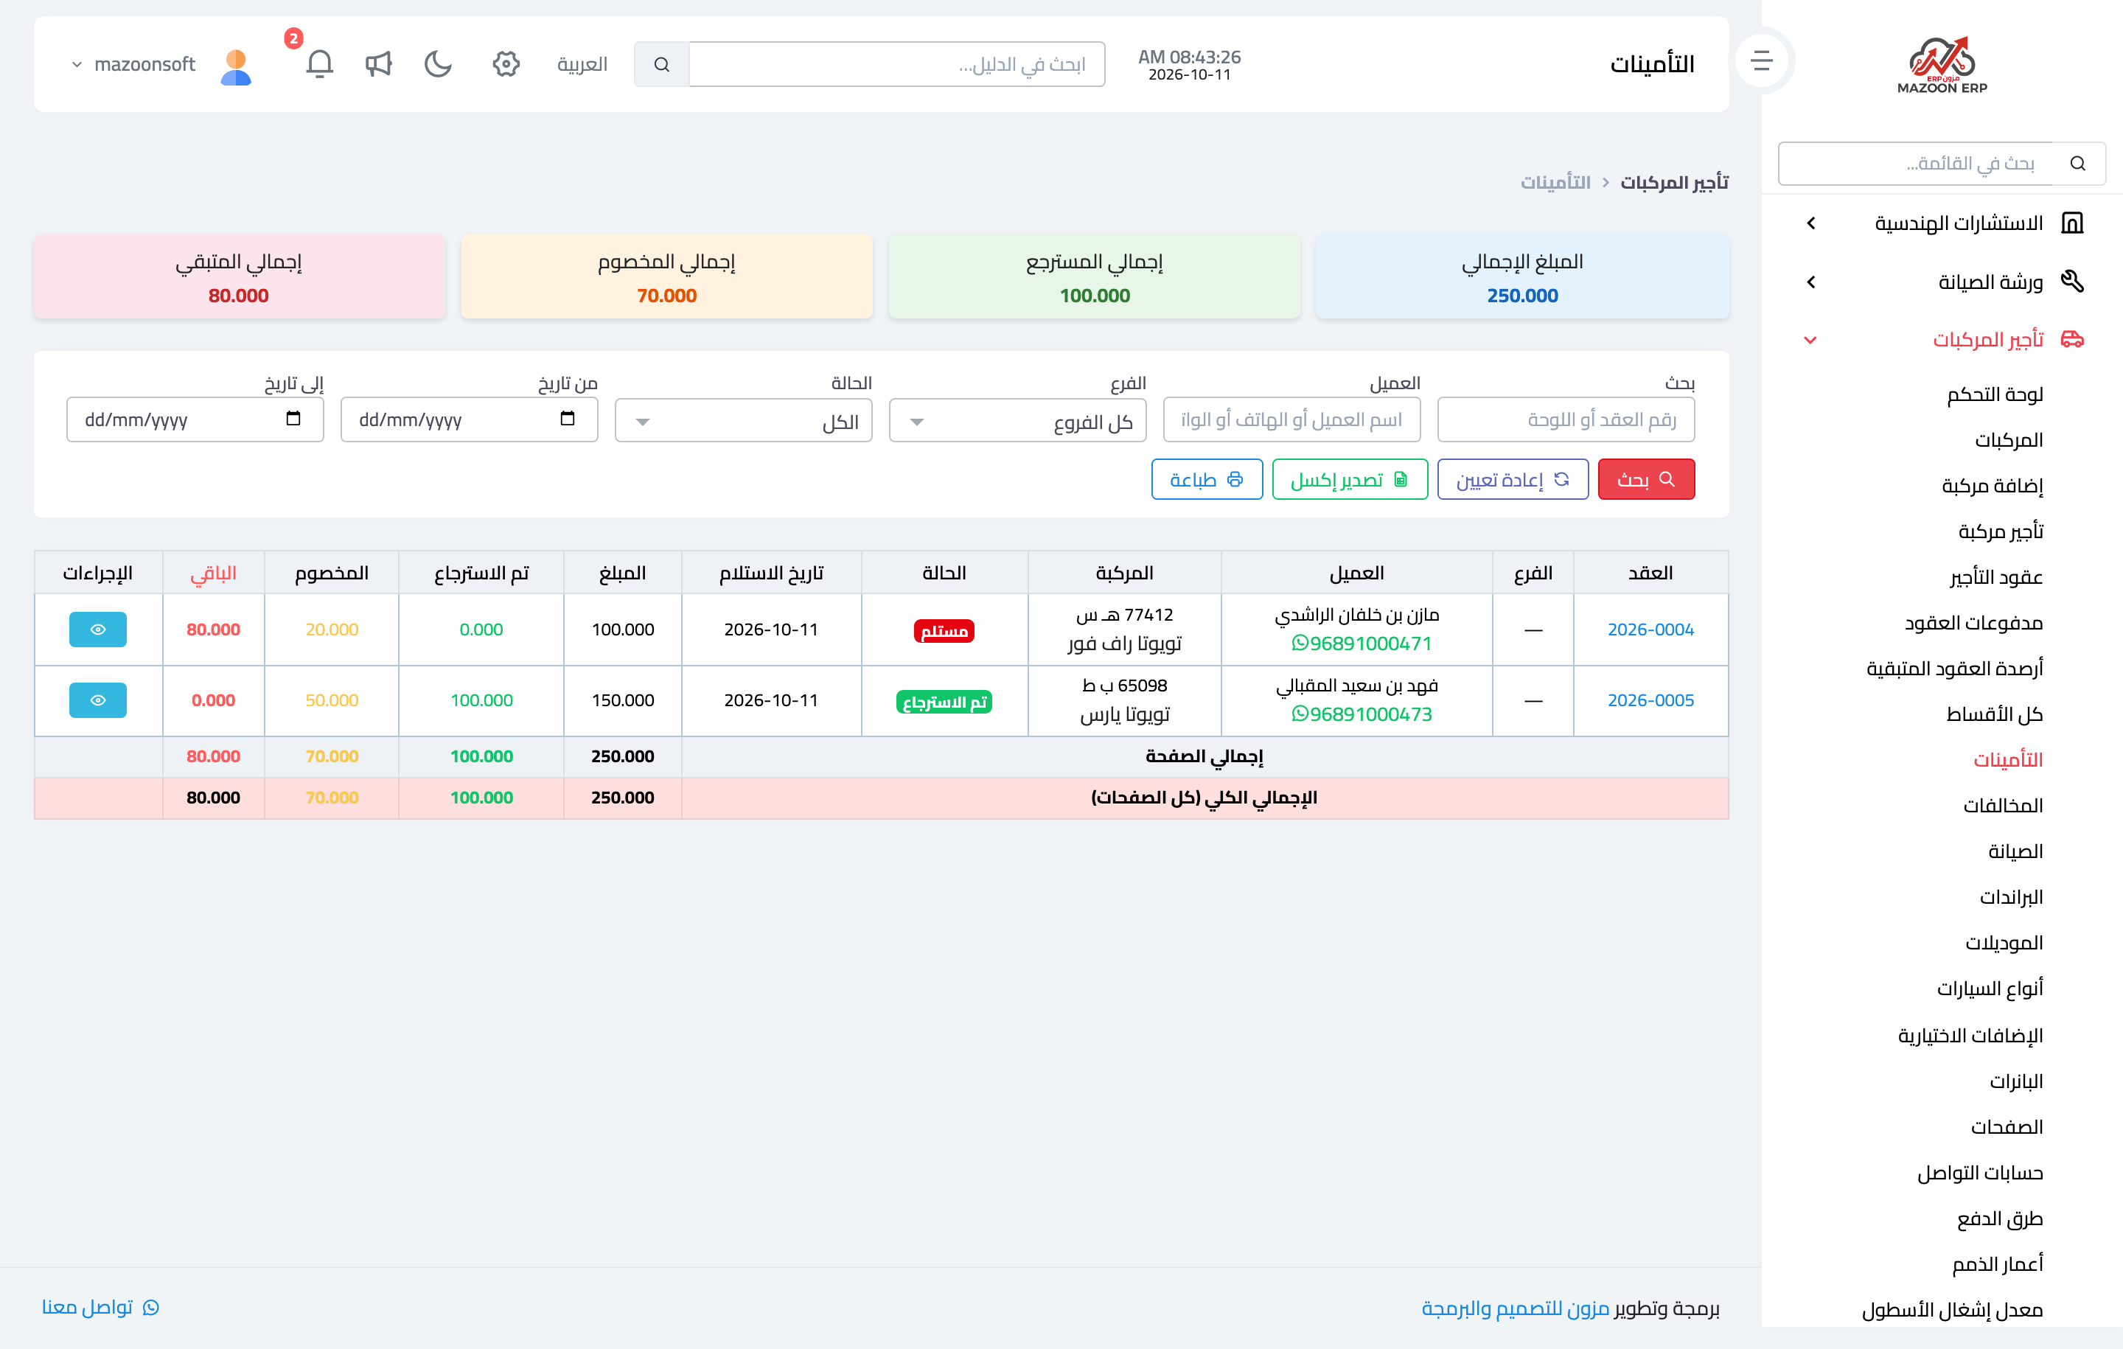The image size is (2123, 1349).
Task: Open the settings gear icon
Action: coord(506,64)
